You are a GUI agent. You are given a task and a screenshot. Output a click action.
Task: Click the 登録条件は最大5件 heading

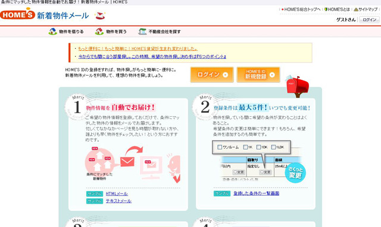(x=262, y=107)
